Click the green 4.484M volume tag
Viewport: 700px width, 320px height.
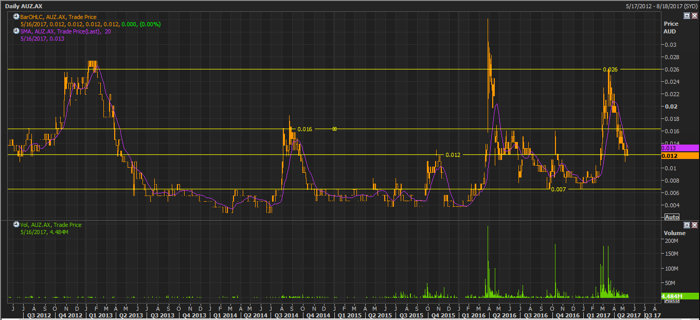pos(680,296)
